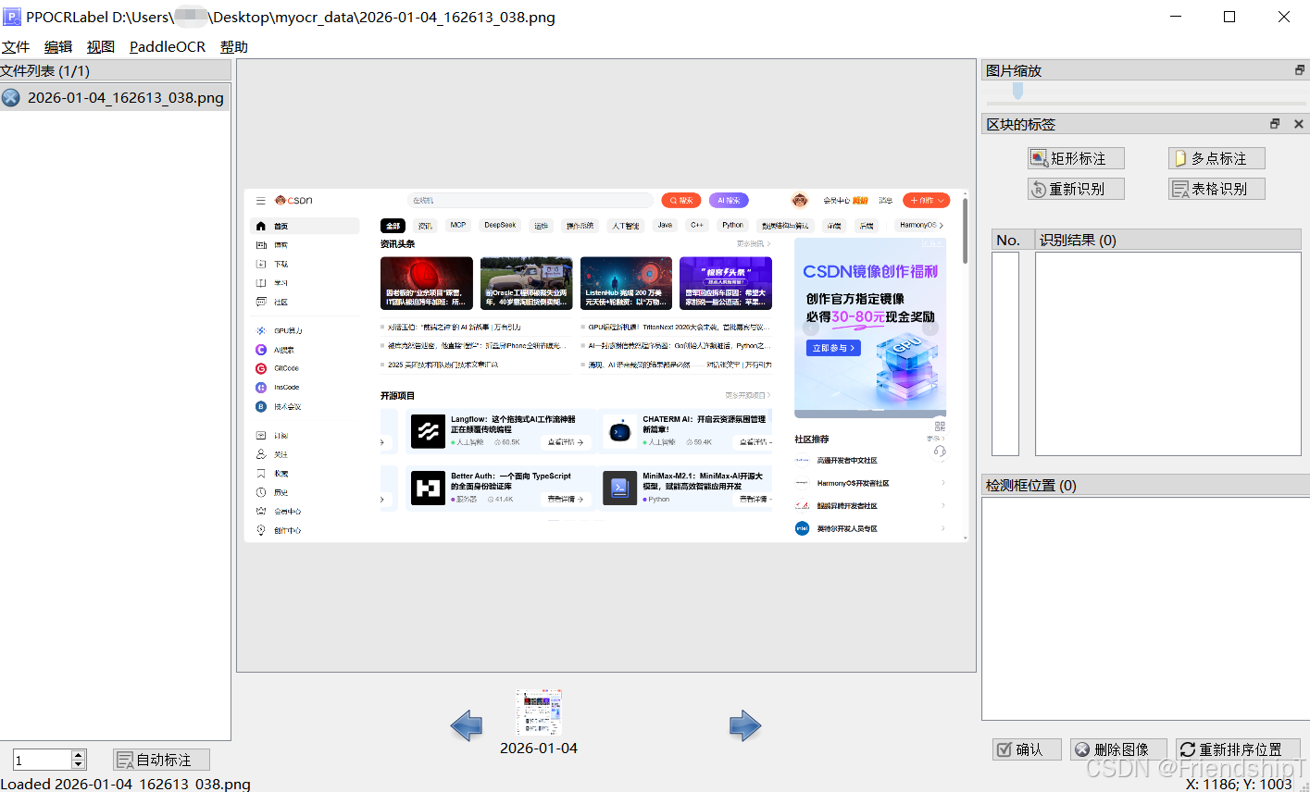This screenshot has height=792, width=1310.
Task: Click the CSDN logo in the image
Action: point(293,200)
